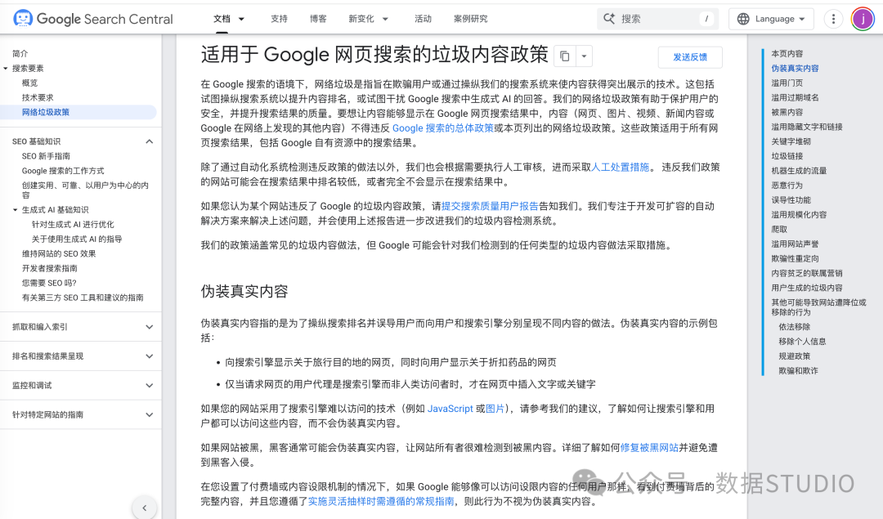This screenshot has height=519, width=883.
Task: Follow the Google 搜索的总体政策 link
Action: point(442,128)
